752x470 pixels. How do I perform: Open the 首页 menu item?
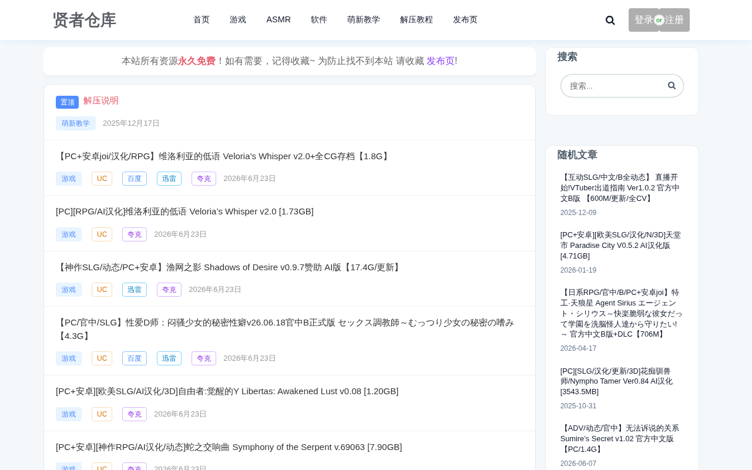[x=202, y=19]
